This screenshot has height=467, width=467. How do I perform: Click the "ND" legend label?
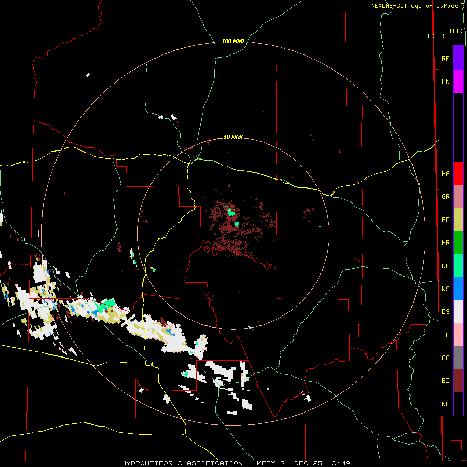[x=445, y=404]
